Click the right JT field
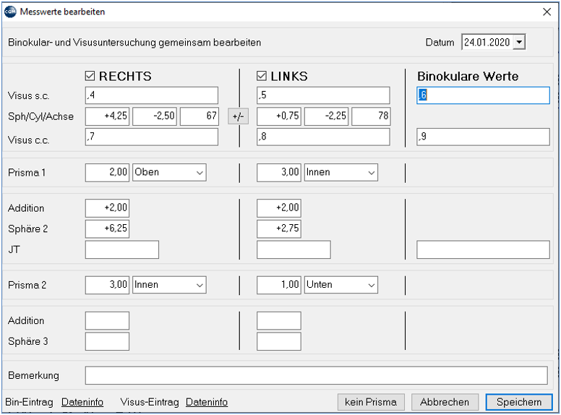This screenshot has width=561, height=415. [122, 249]
